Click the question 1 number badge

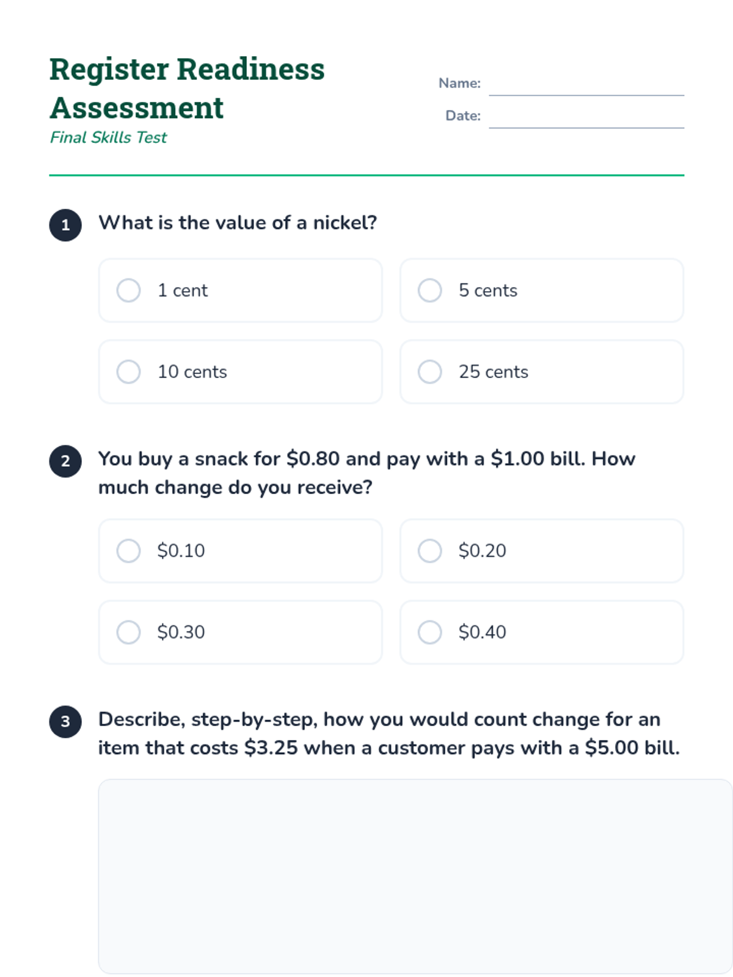[x=65, y=225]
